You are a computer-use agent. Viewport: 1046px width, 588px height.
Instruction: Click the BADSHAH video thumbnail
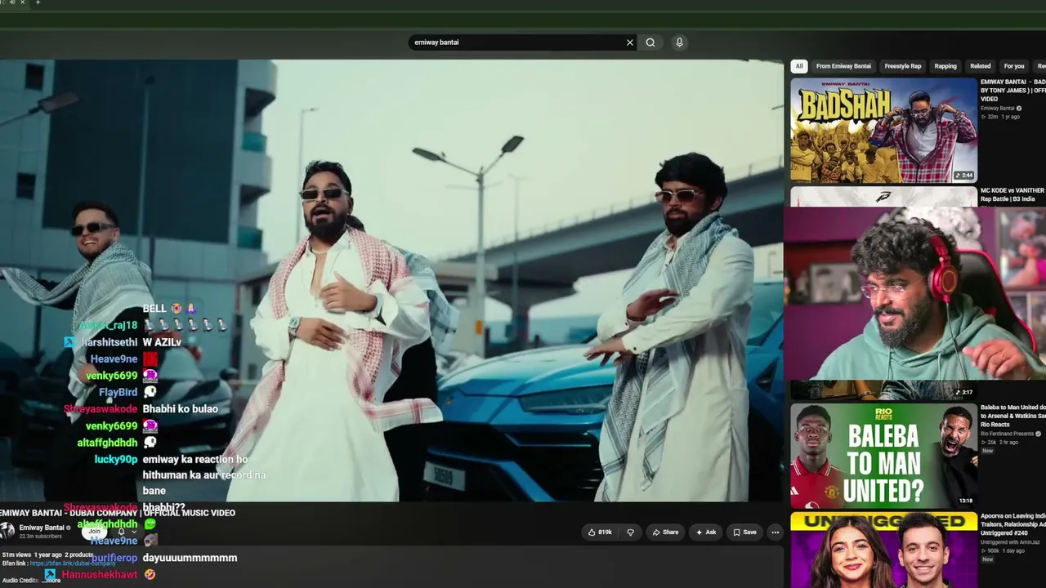click(883, 130)
